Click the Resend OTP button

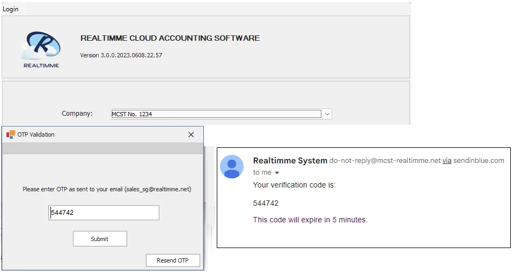coord(173,260)
